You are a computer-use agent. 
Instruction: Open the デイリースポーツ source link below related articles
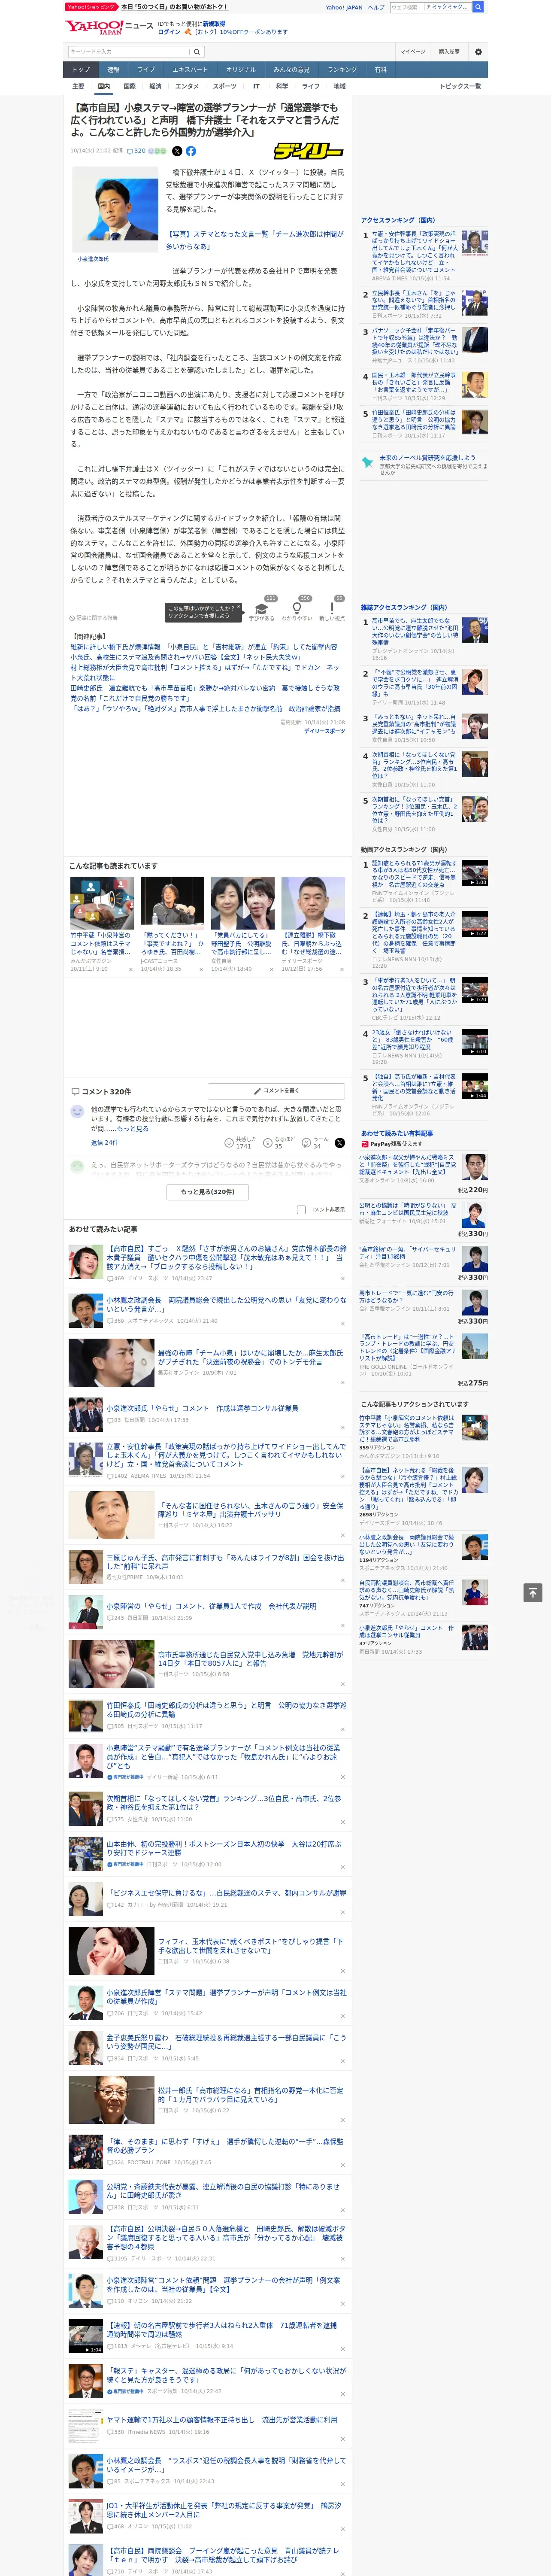click(324, 731)
